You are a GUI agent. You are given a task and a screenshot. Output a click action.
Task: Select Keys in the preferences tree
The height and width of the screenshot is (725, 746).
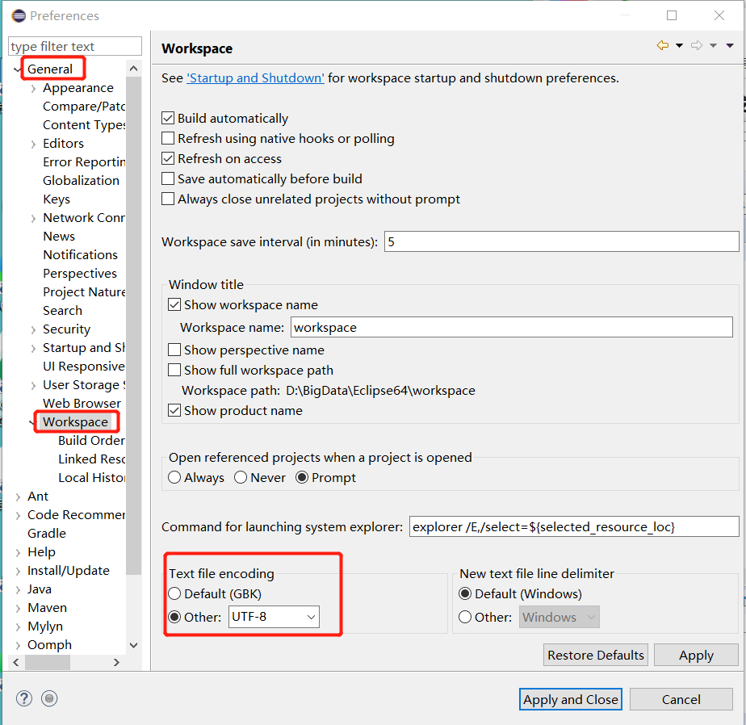click(x=57, y=199)
